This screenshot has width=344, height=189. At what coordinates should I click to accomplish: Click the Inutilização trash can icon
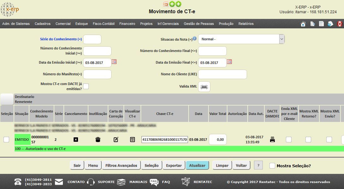[98, 140]
